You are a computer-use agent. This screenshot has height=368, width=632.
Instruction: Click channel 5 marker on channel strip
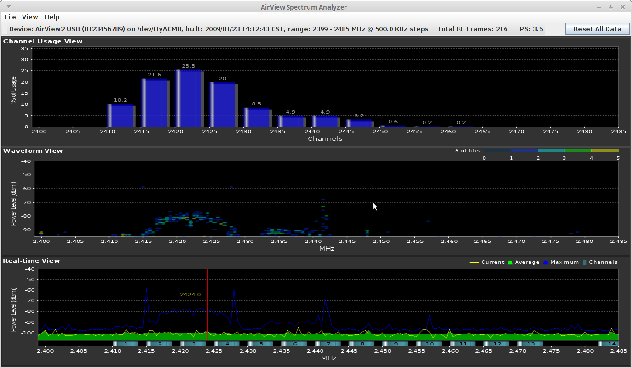[261, 344]
